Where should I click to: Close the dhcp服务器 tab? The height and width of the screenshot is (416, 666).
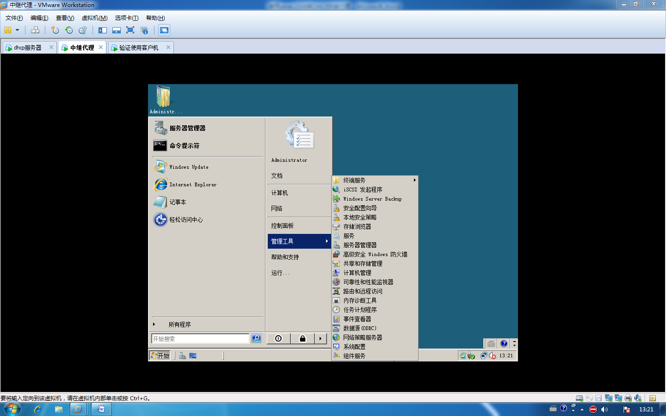pos(51,47)
